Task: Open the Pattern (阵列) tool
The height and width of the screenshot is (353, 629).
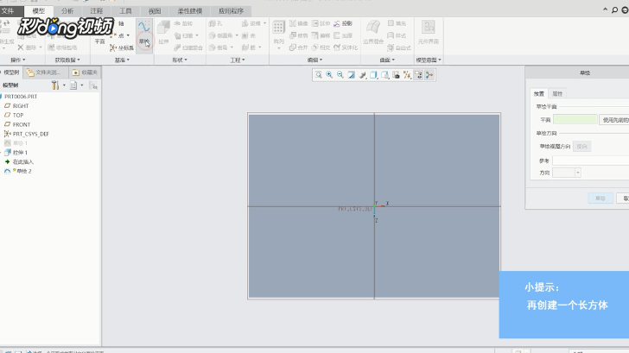Action: (278, 33)
